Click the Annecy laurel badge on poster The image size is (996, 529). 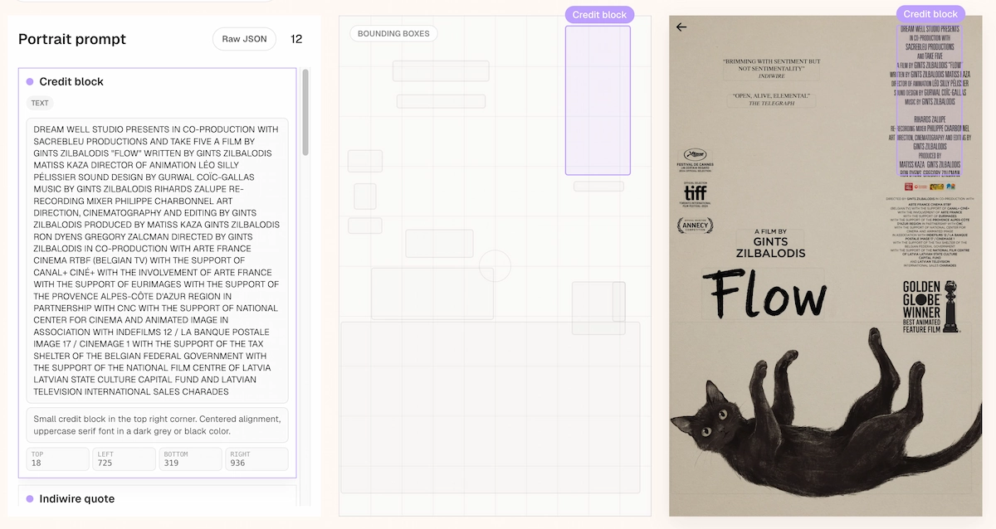[694, 225]
